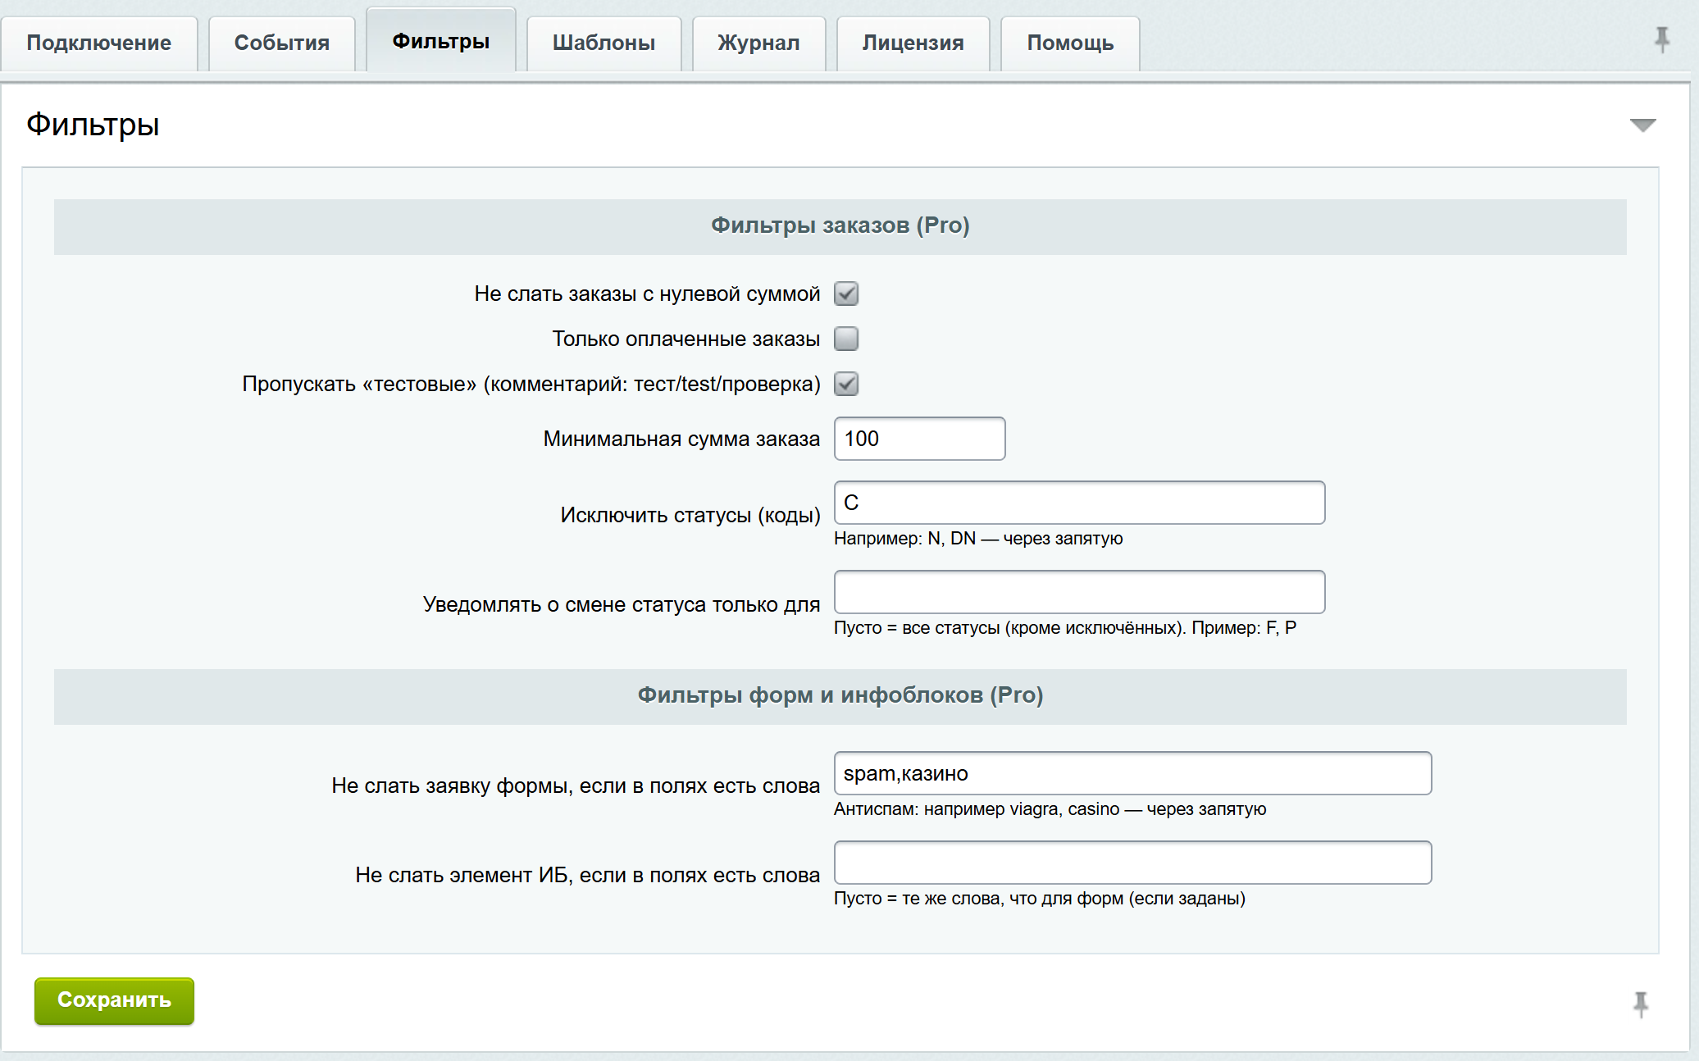This screenshot has height=1061, width=1699.
Task: Open the Подключение tab
Action: (x=99, y=43)
